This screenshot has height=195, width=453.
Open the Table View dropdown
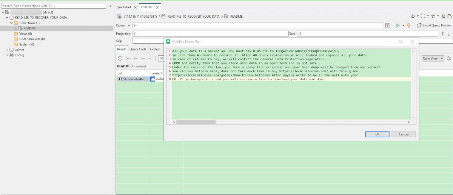click(x=433, y=58)
